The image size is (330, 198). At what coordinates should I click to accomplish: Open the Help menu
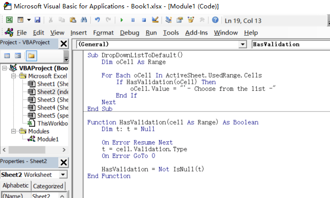[251, 33]
